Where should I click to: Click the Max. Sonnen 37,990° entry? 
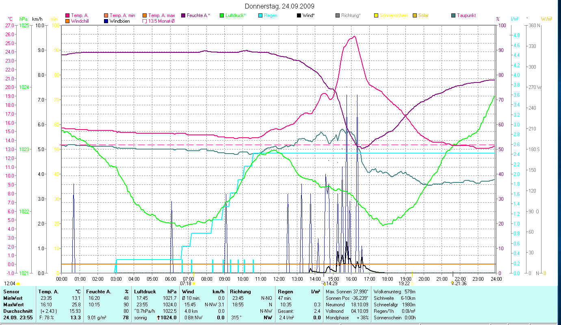pyautogui.click(x=347, y=292)
